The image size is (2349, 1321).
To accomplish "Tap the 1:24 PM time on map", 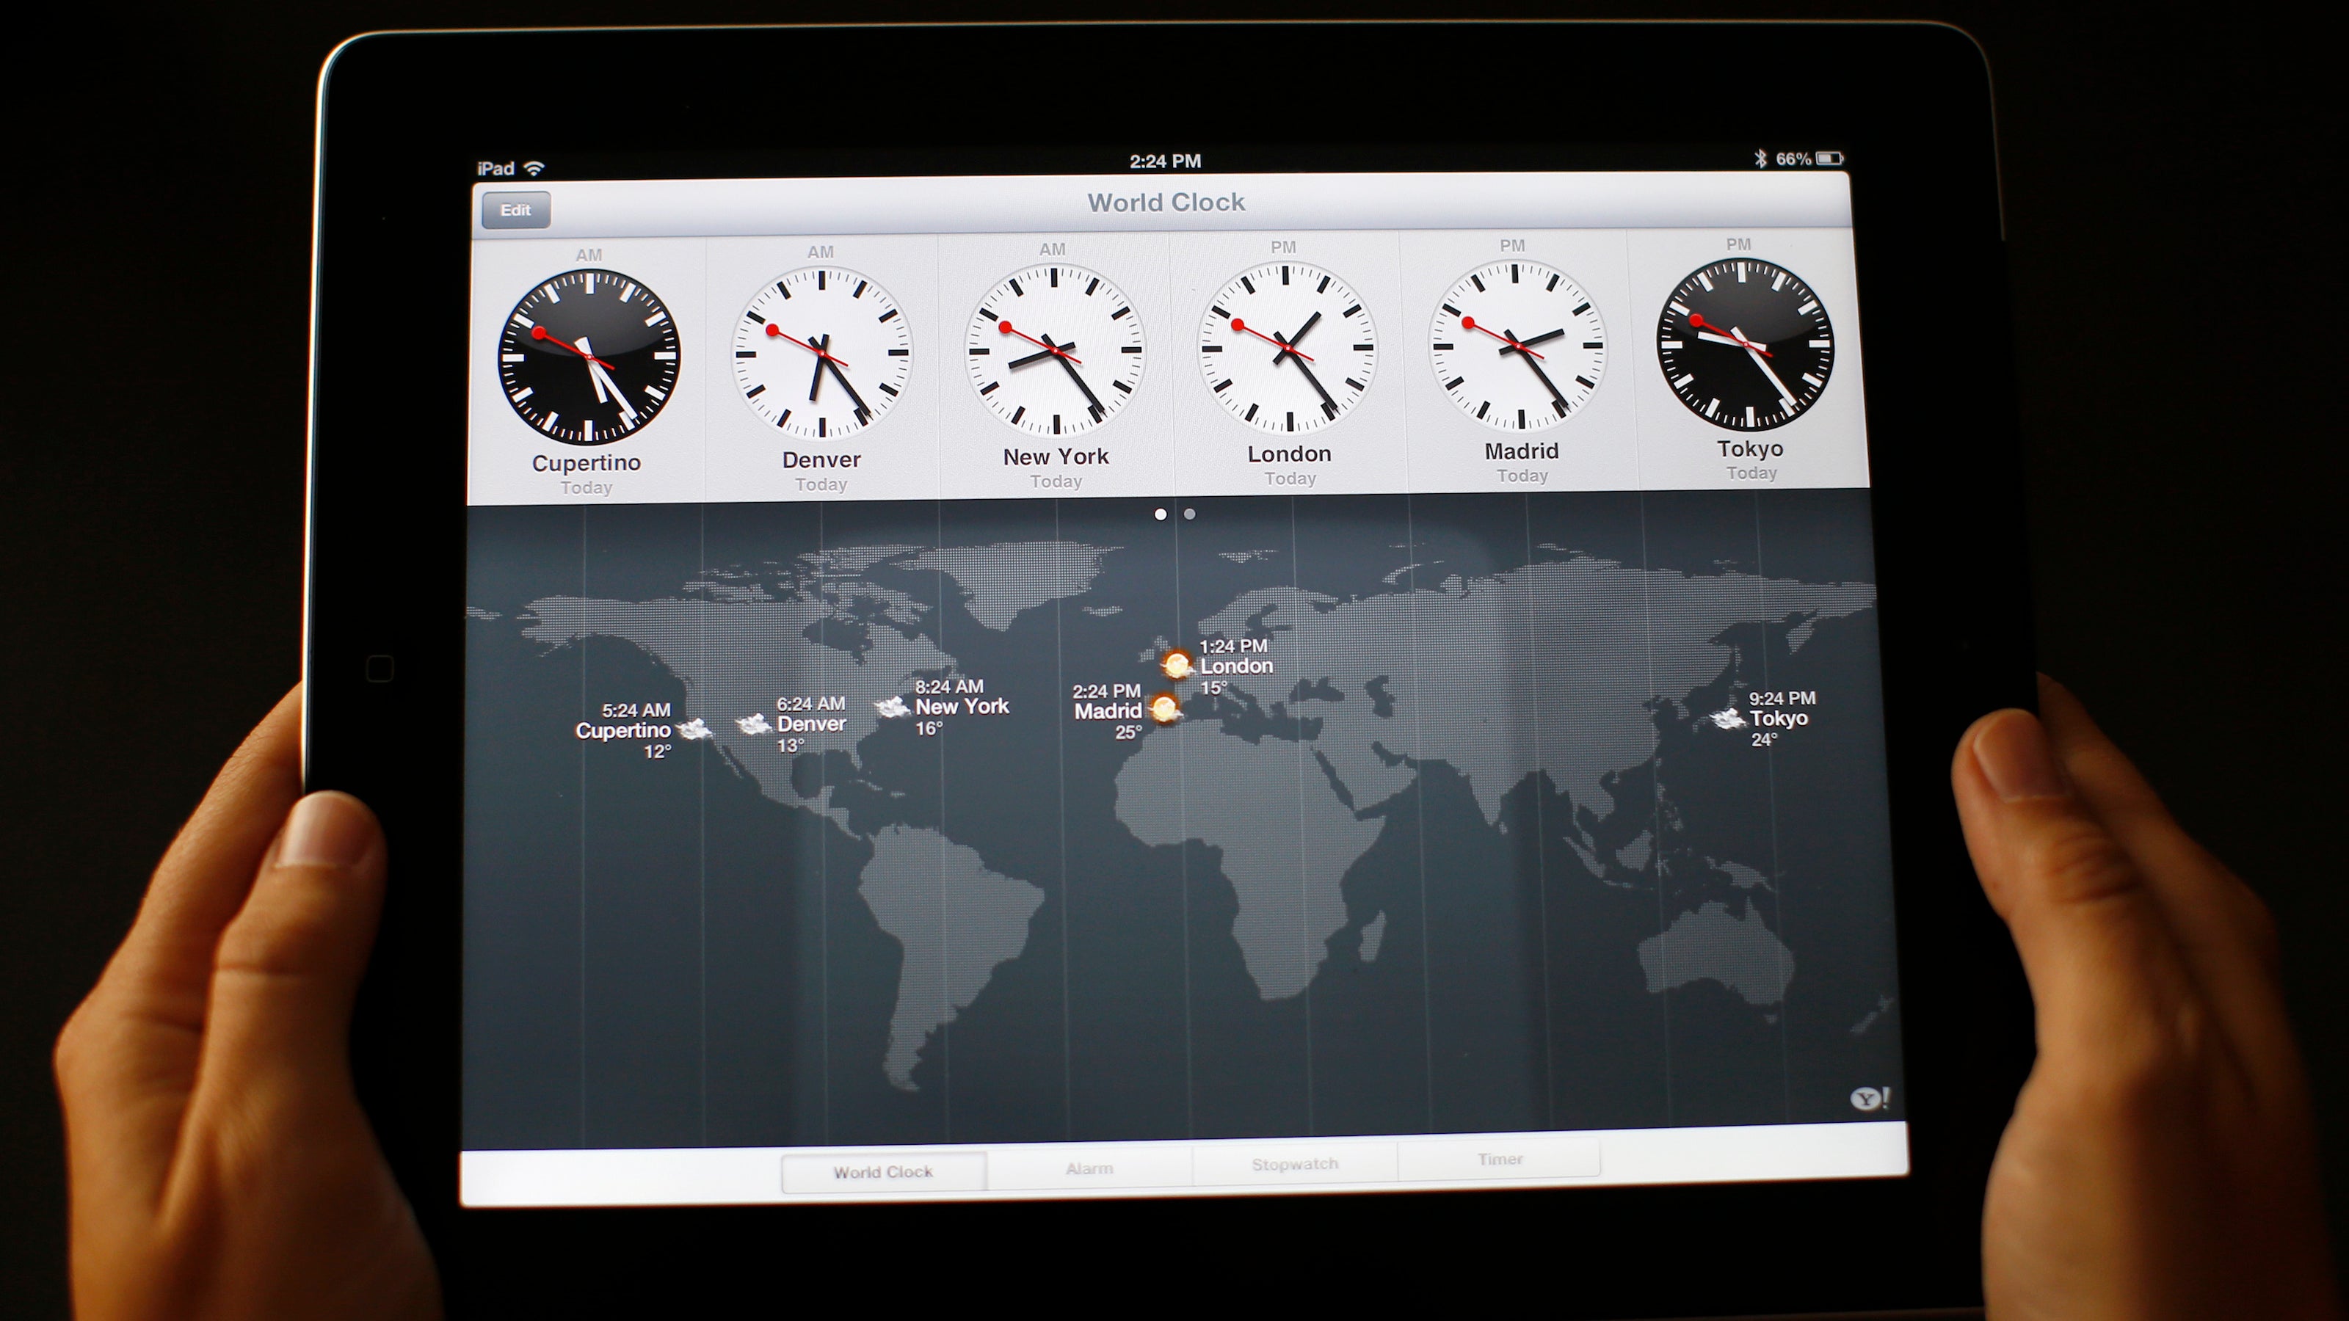I will [x=1233, y=647].
